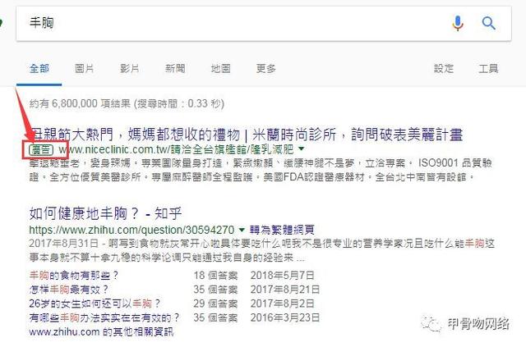
Task: Switch to the 圖片 tab
Action: click(x=84, y=69)
